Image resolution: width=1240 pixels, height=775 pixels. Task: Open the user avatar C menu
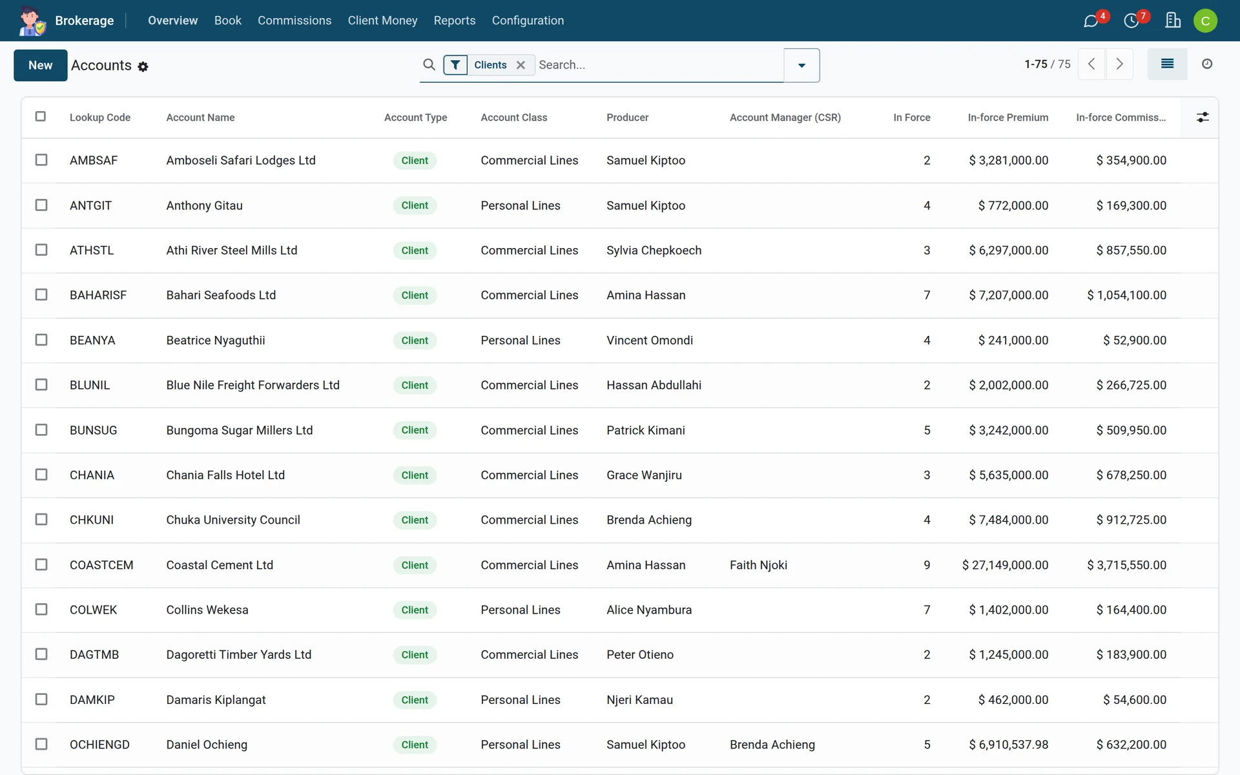(1205, 21)
